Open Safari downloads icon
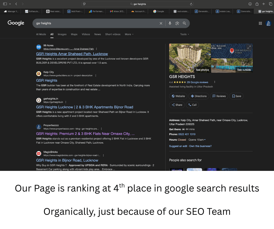This screenshot has width=274, height=229. point(250,4)
